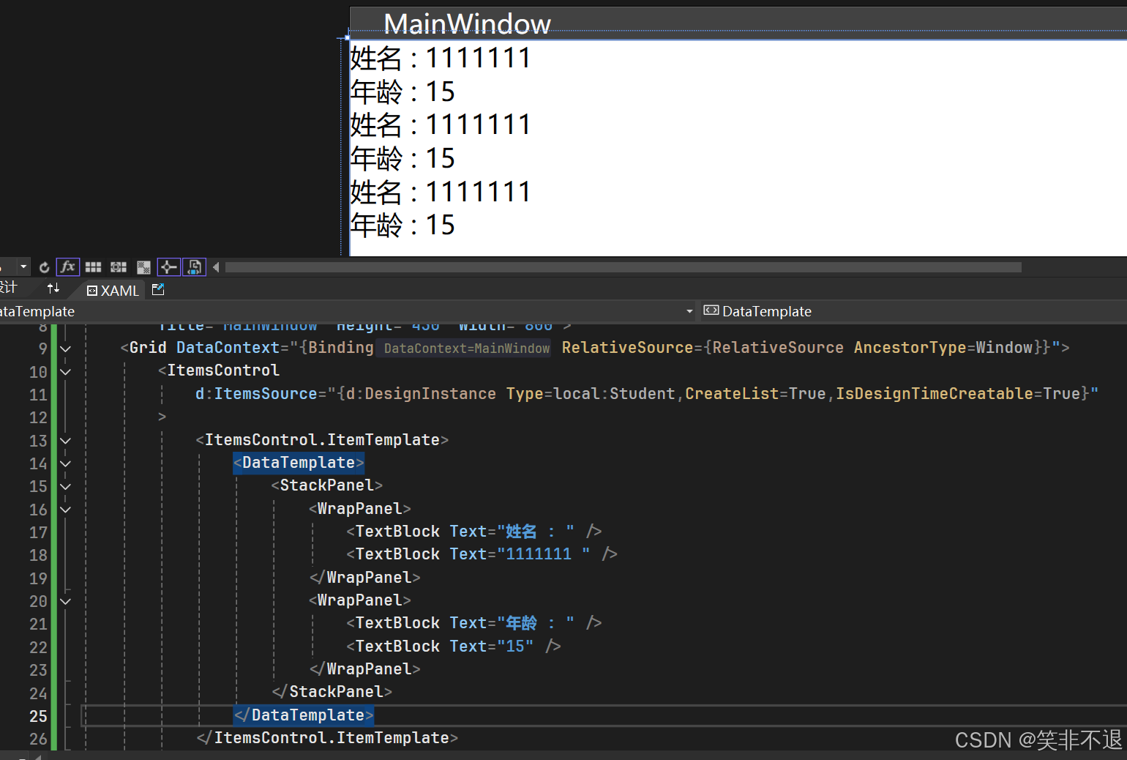Click the TextBlock '年龄 :' code line
This screenshot has height=760, width=1127.
click(x=473, y=623)
